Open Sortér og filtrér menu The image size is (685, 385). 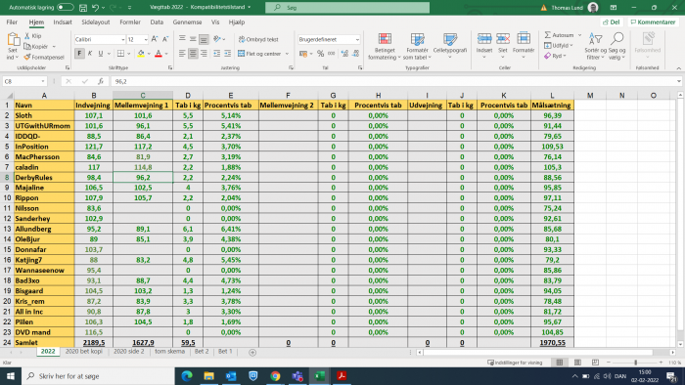click(x=595, y=46)
